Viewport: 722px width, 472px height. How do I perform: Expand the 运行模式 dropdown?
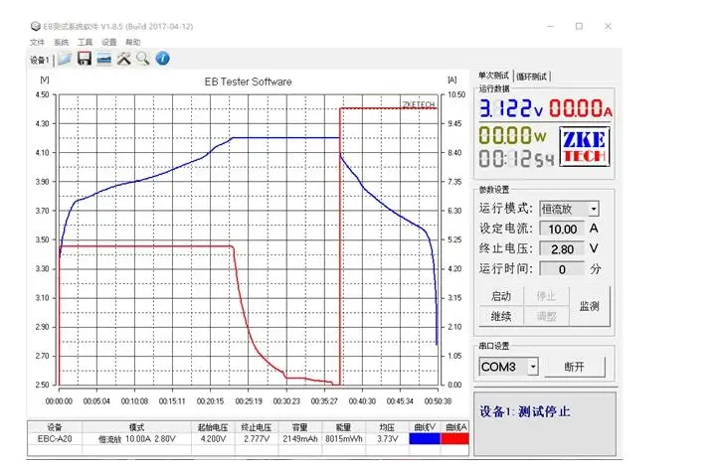[x=594, y=209]
